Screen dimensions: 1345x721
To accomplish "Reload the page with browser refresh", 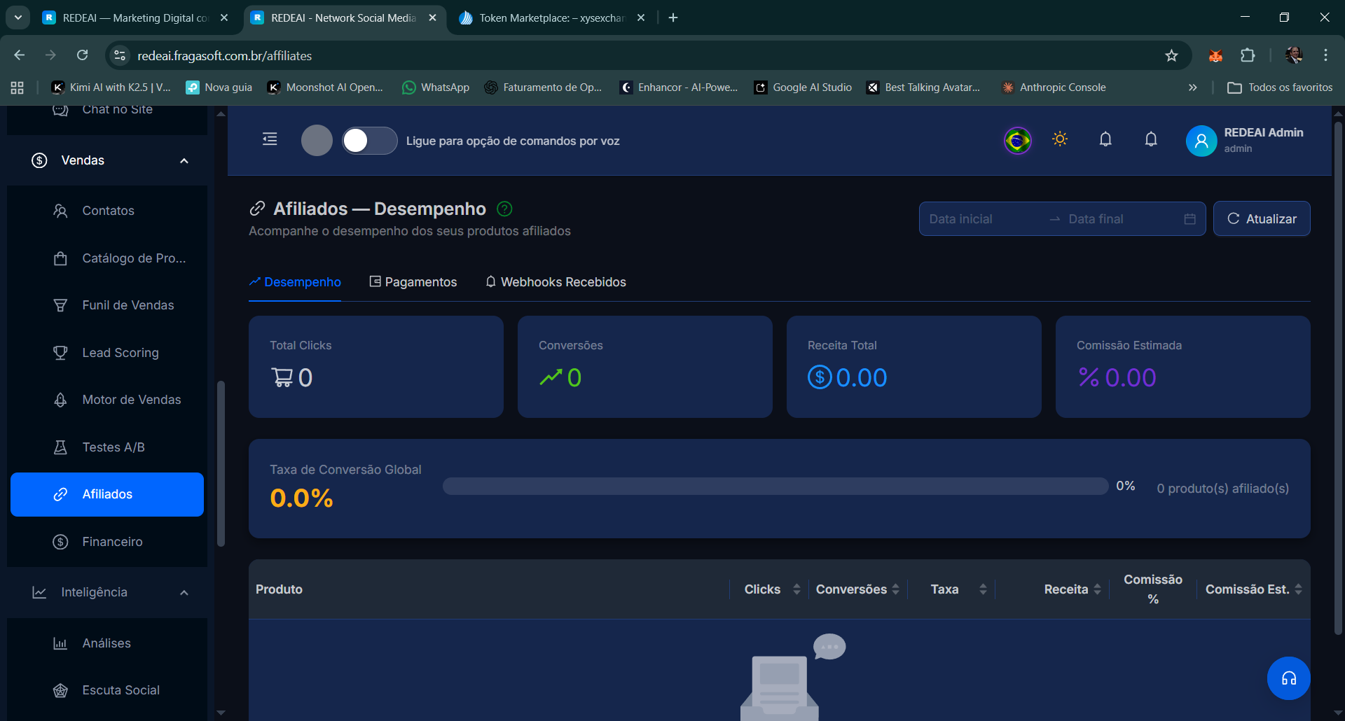I will [x=82, y=55].
